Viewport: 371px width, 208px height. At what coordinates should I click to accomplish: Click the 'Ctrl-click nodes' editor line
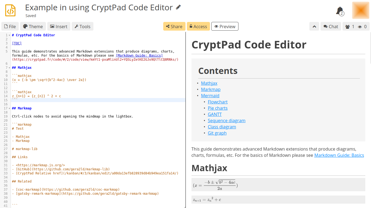click(73, 116)
